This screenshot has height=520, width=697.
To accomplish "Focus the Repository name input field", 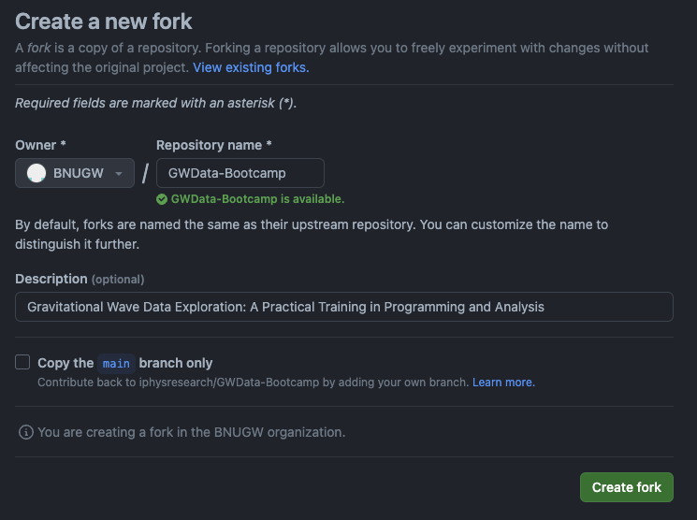I will [240, 173].
